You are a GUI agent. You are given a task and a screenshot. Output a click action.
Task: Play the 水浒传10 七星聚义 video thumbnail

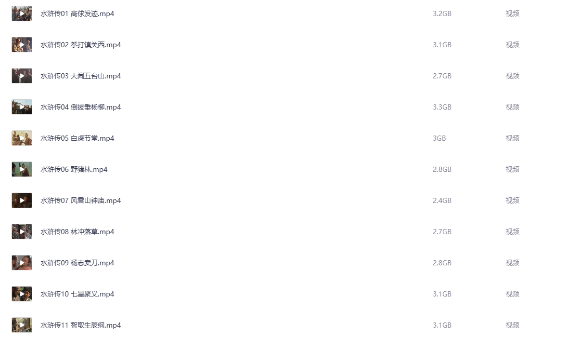(x=22, y=294)
